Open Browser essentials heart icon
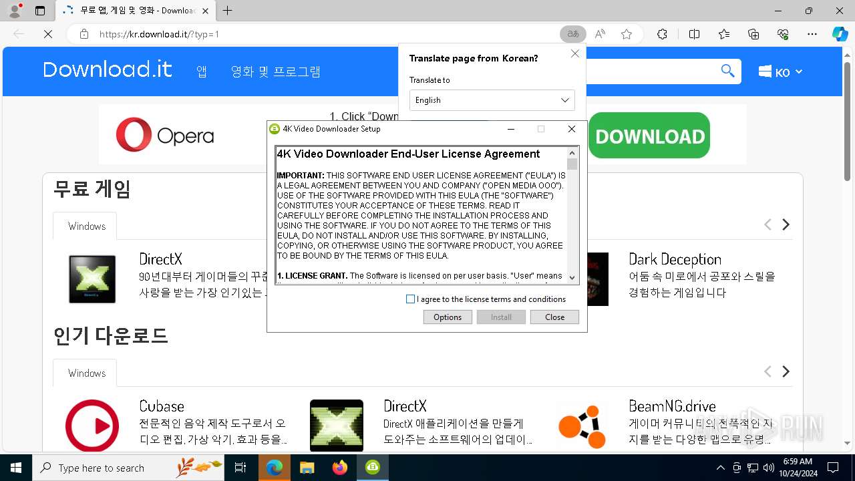 click(783, 34)
